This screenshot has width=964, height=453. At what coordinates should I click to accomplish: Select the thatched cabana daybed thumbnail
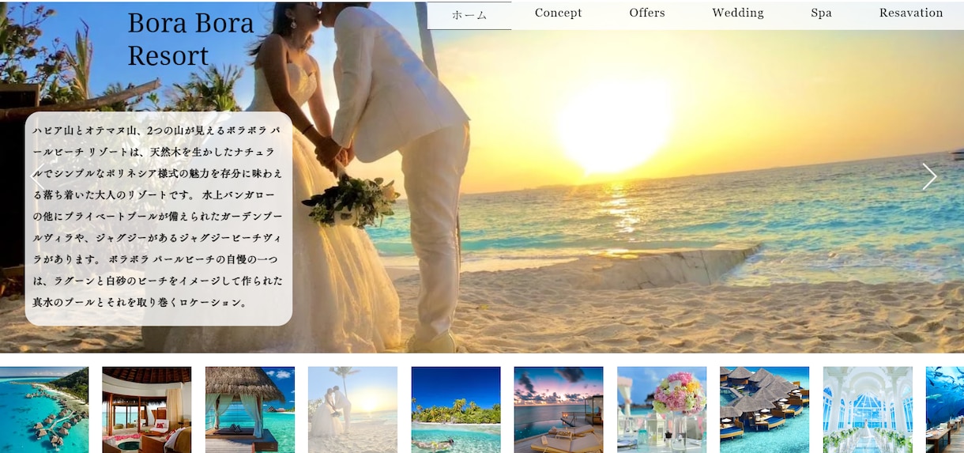250,410
